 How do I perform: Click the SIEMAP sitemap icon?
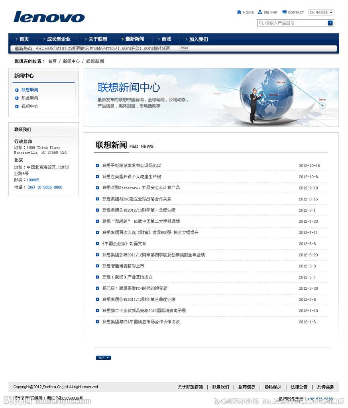260,12
